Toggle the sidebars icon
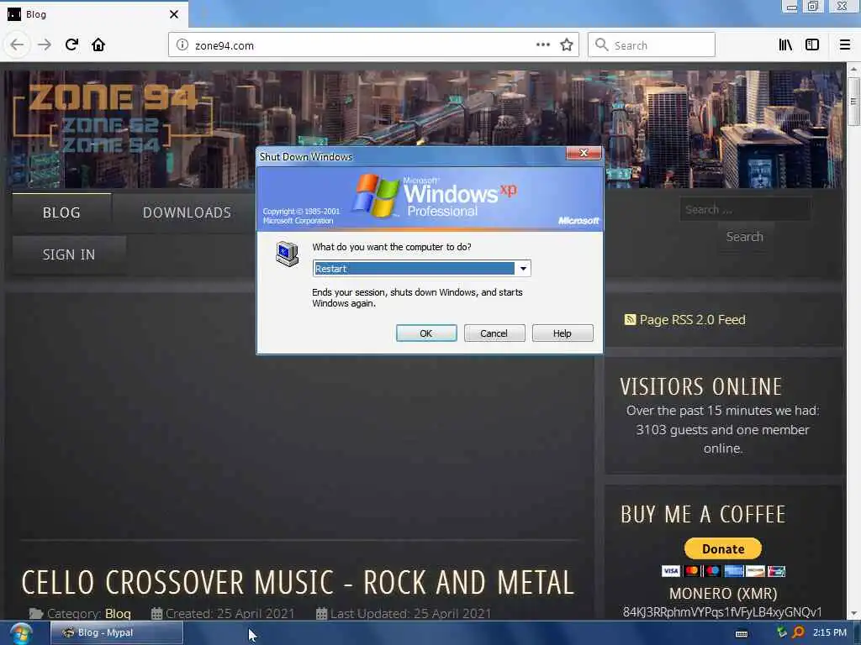 pos(812,45)
